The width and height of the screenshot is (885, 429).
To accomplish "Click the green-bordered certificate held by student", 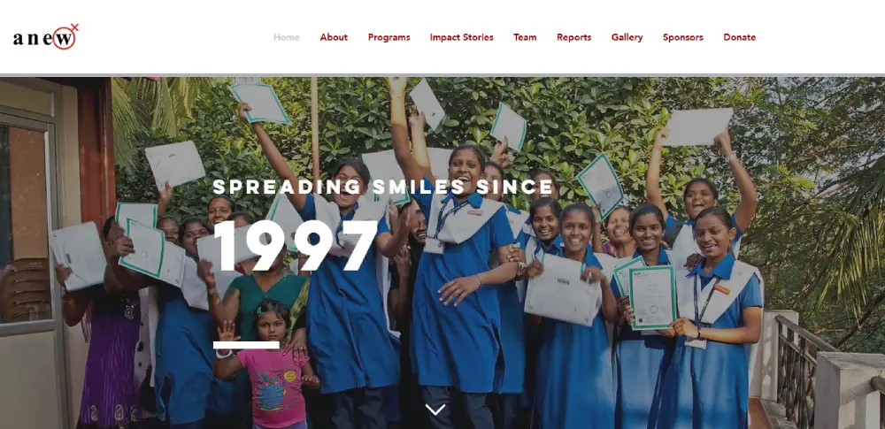I will coord(652,297).
